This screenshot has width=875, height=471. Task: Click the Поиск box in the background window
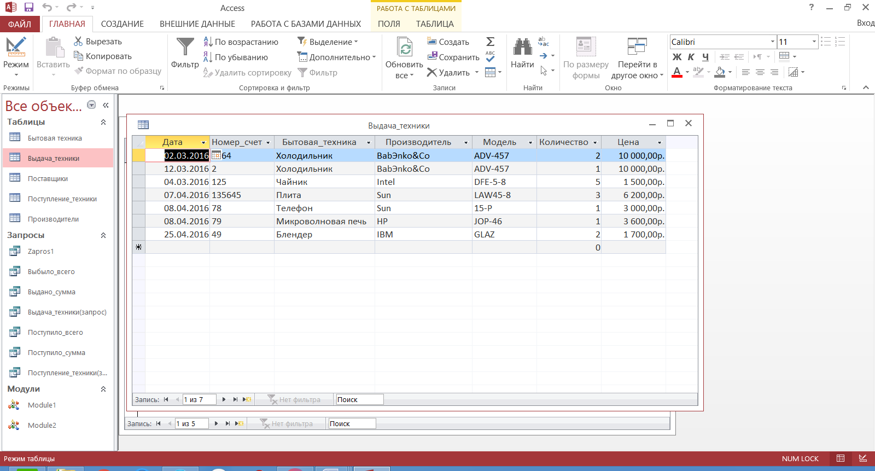point(352,423)
